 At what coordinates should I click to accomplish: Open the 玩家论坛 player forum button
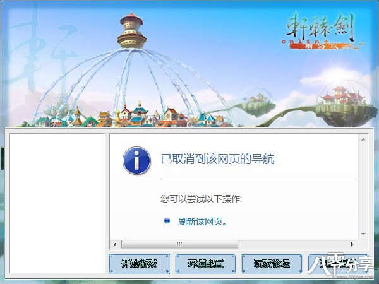coord(272,263)
